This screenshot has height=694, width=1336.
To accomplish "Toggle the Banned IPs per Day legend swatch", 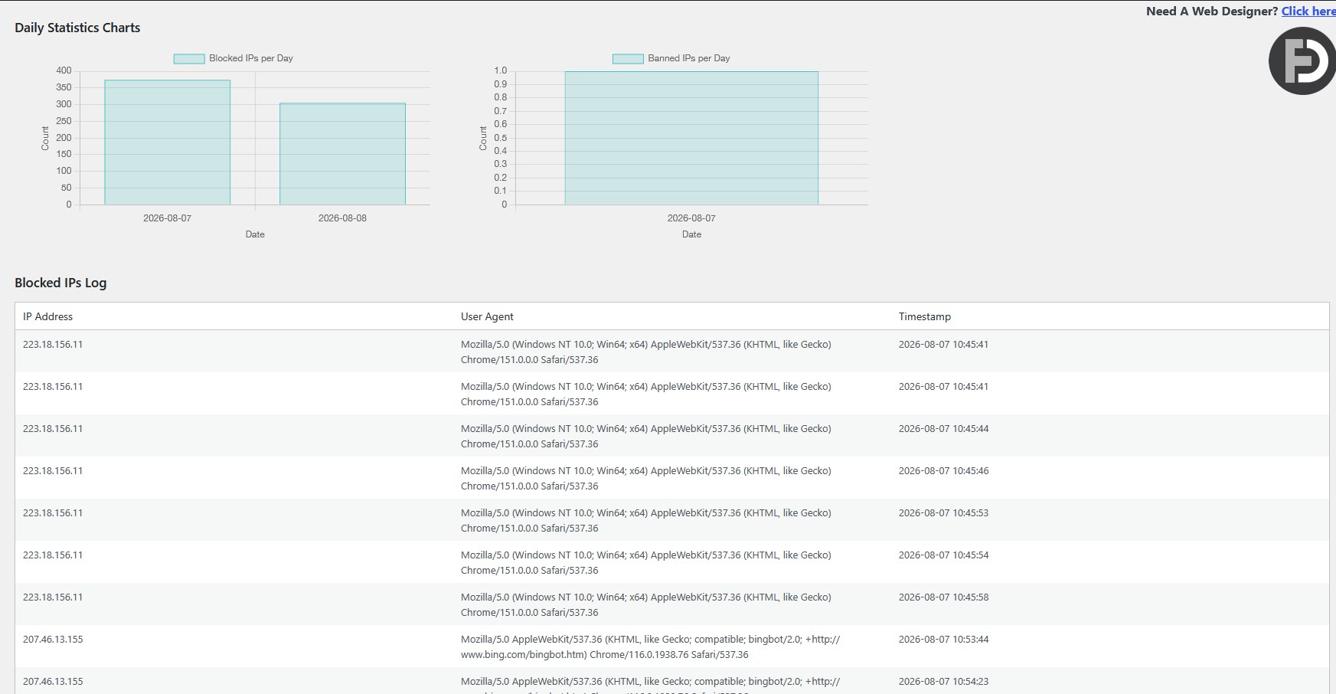I will [628, 58].
